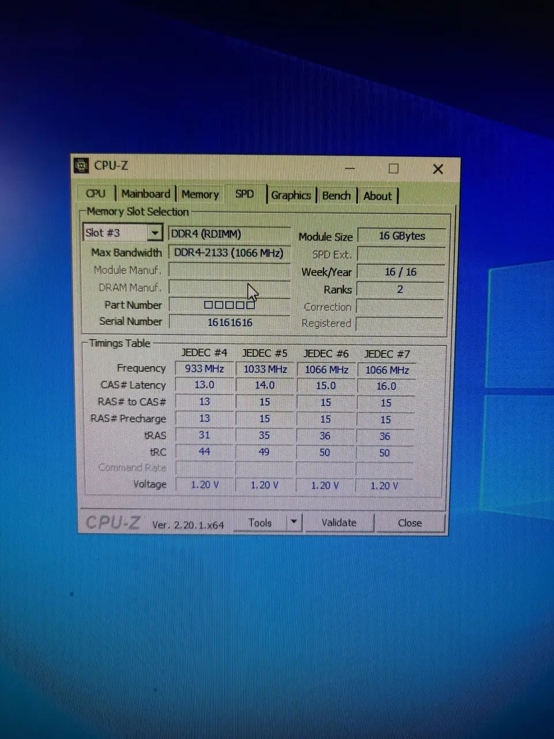Screen dimensions: 554x739
Task: Close CPU-Z with the title bar X
Action: 438,169
